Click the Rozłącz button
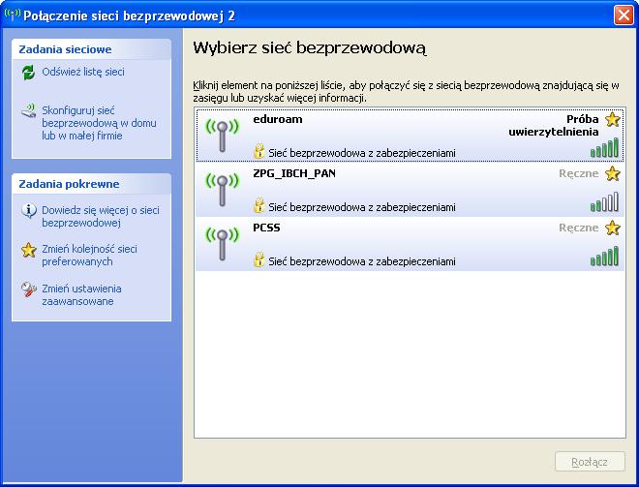Viewport: 639px width, 487px height. (x=590, y=462)
